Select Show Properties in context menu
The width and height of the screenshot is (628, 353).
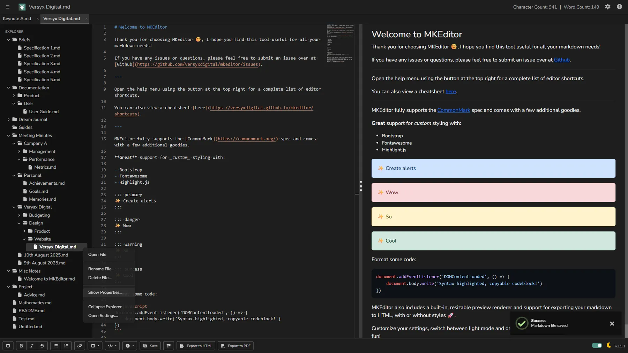pyautogui.click(x=105, y=292)
